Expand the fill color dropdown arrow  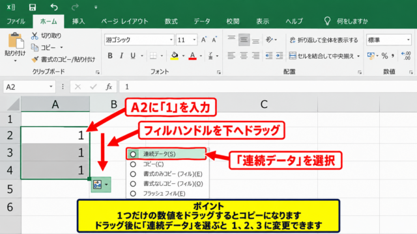183,56
